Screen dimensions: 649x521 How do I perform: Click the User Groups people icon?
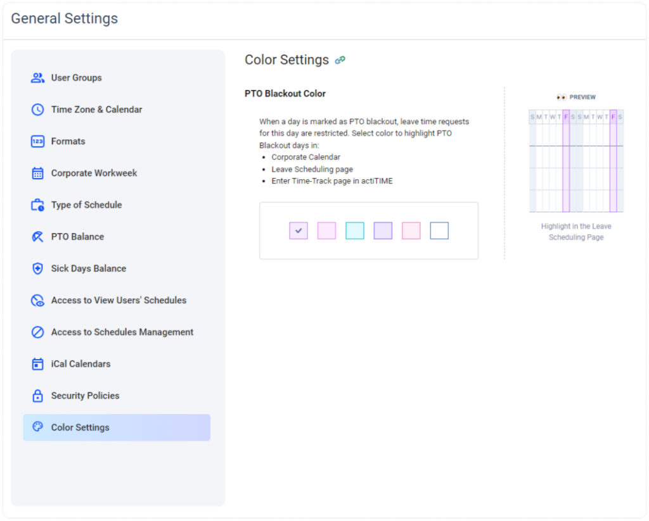coord(37,78)
